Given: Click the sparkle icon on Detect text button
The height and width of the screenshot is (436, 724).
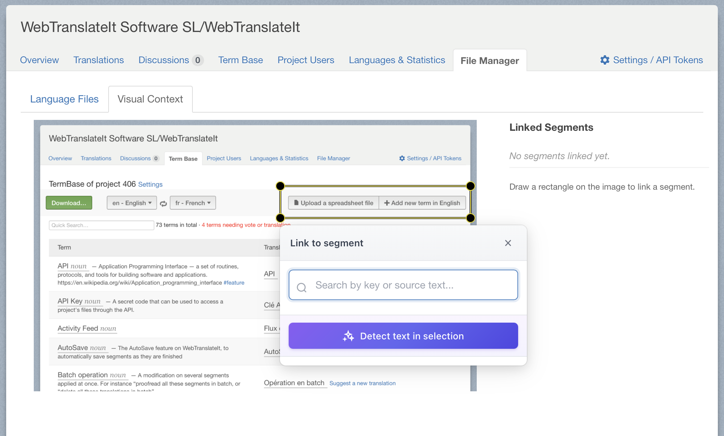Looking at the screenshot, I should pyautogui.click(x=348, y=336).
